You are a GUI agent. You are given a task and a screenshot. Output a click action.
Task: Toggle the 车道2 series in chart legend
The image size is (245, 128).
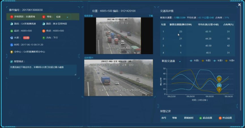[206, 61]
